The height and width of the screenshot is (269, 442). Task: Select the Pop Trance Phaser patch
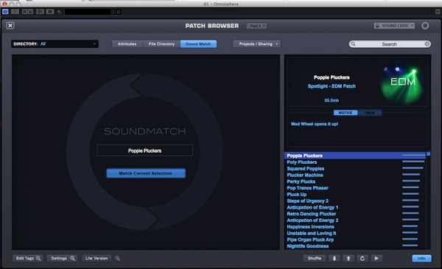(x=355, y=188)
